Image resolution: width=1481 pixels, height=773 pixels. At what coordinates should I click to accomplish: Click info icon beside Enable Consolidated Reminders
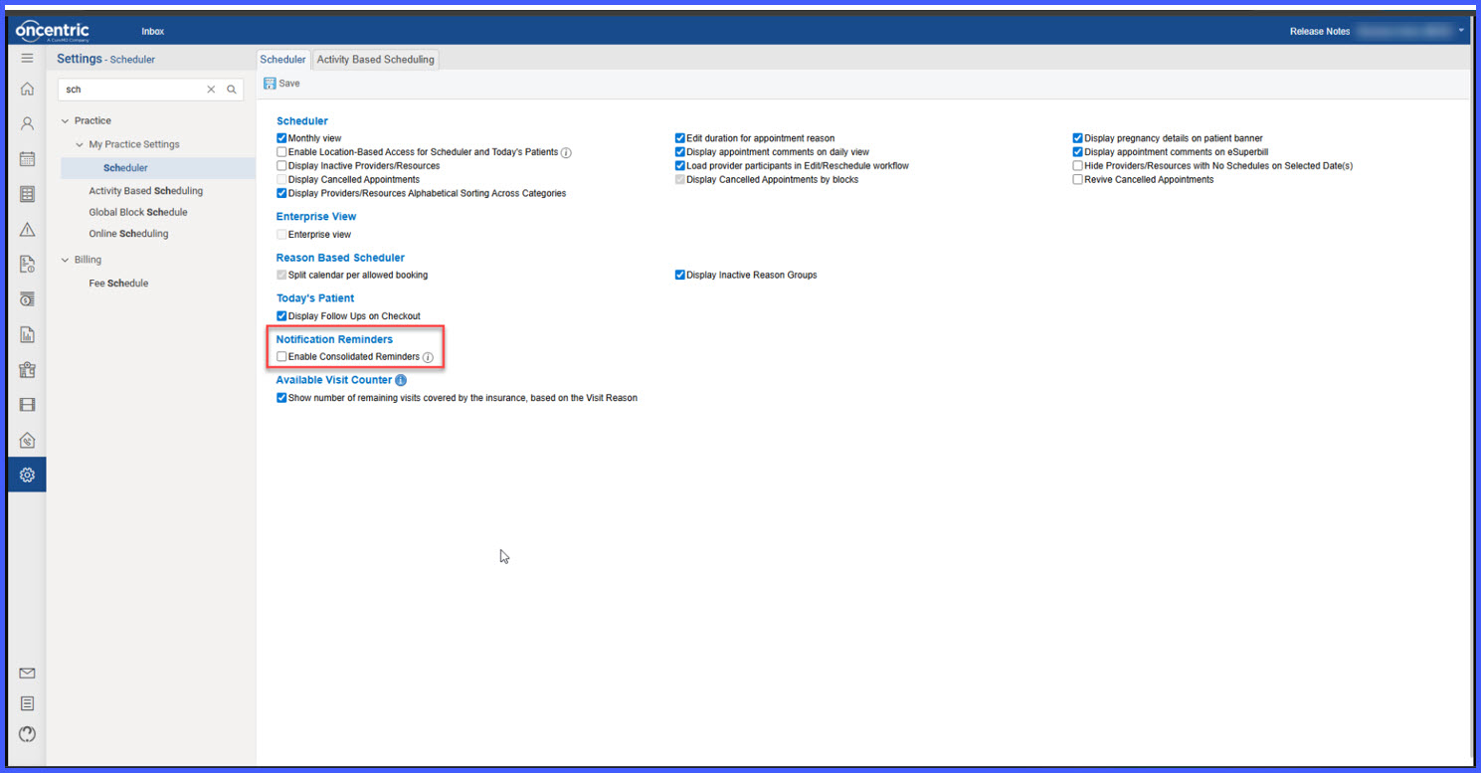[428, 357]
